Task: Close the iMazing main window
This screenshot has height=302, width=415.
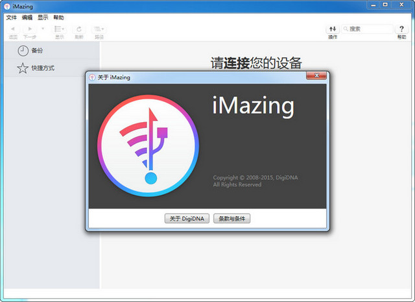Action: 401,5
